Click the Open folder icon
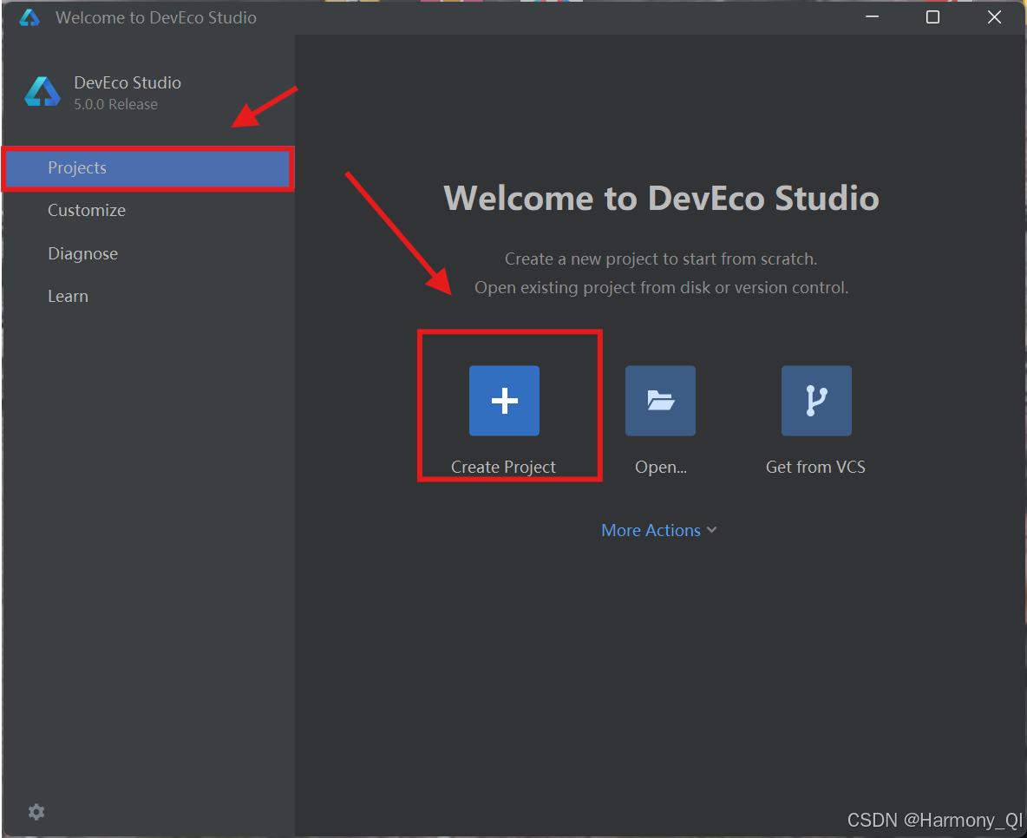Viewport: 1027px width, 838px height. coord(660,400)
